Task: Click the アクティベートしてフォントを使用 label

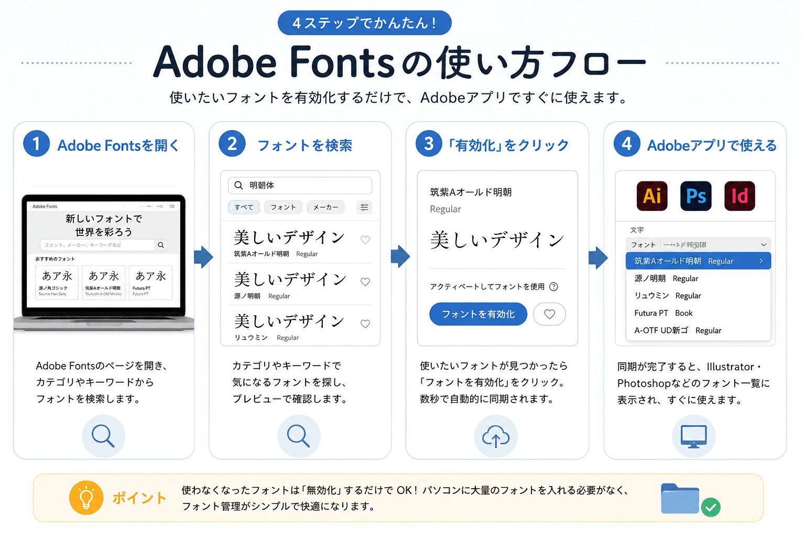Action: point(487,286)
